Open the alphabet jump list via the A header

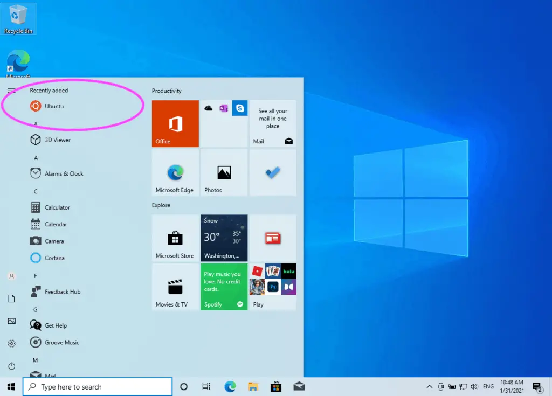(35, 157)
